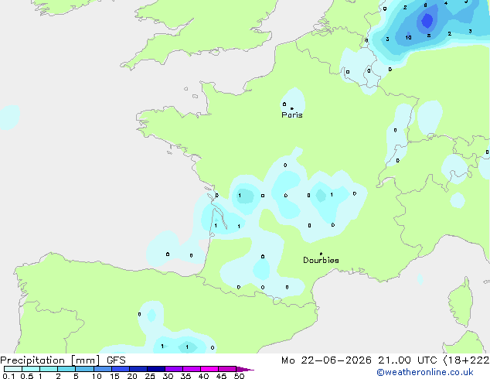490x379 pixels.
Task: Click the '40' legend scale label
Action: point(203,376)
